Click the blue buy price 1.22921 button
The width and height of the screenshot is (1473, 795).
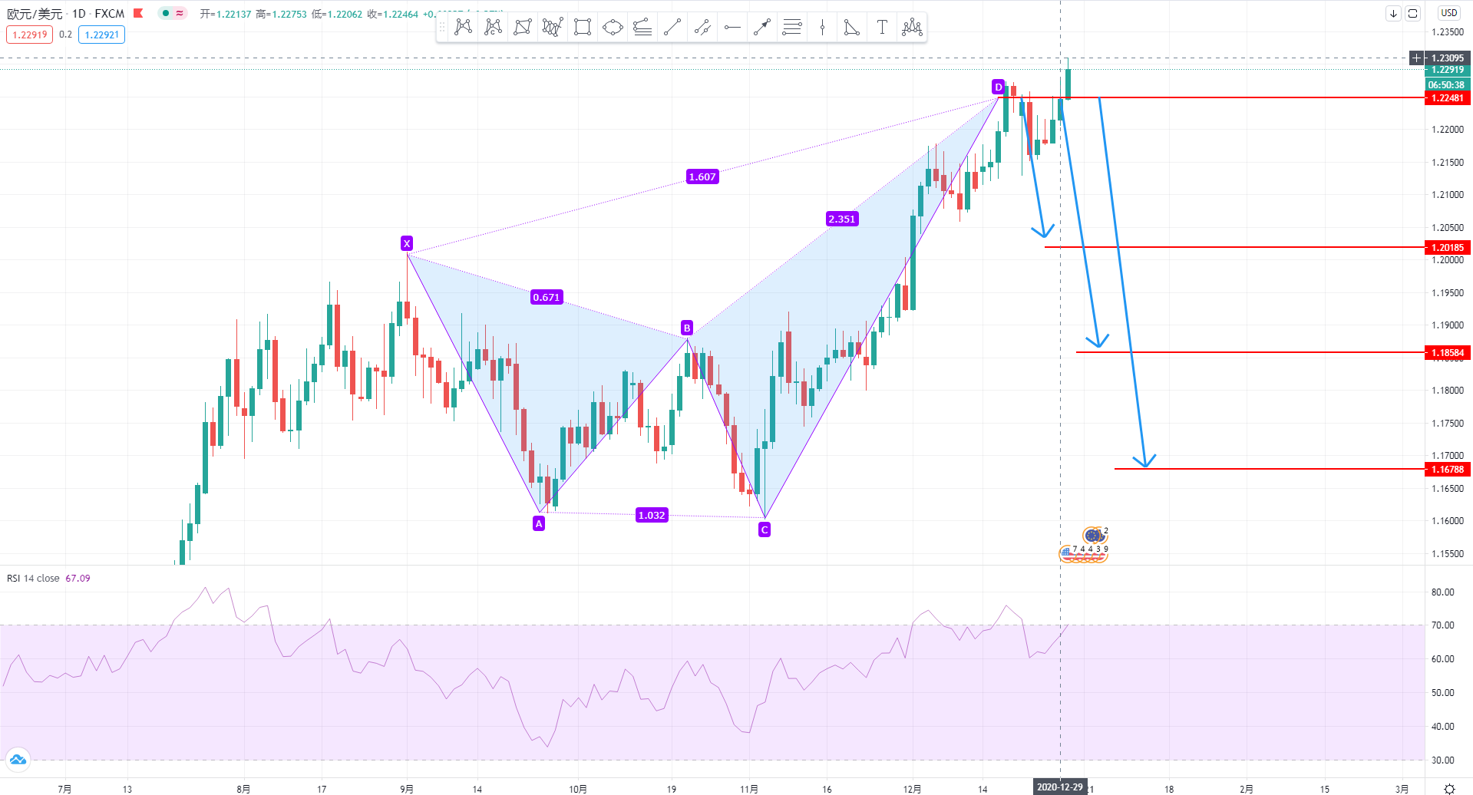(x=101, y=35)
